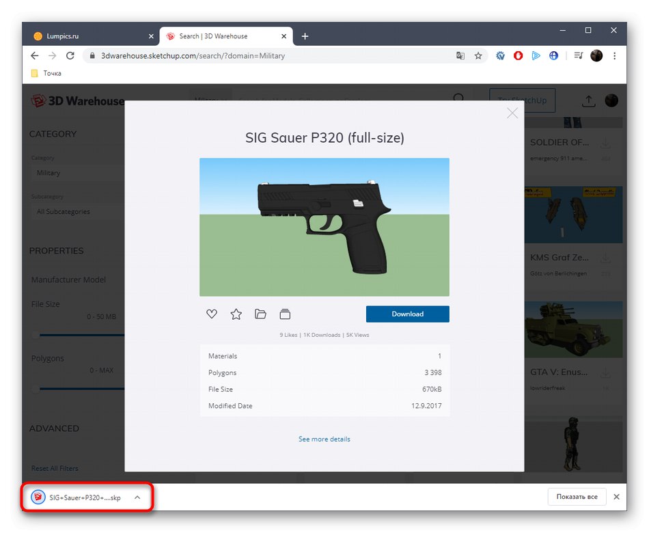Open the Точка bookmark folder
Image resolution: width=649 pixels, height=533 pixels.
46,73
